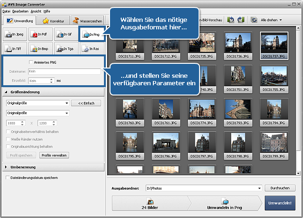Click the rotate left icon in toolbar
This screenshot has height=218, width=303.
[x=231, y=20]
